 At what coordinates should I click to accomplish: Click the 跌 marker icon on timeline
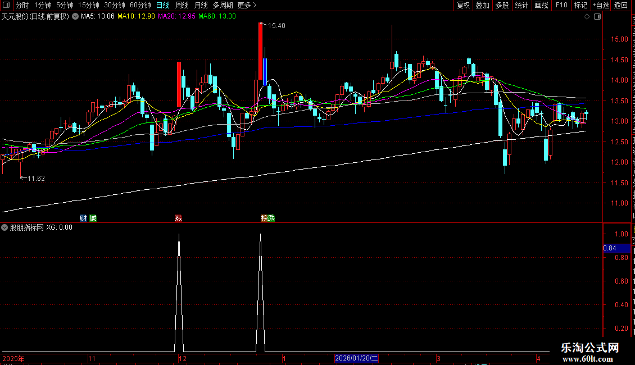coord(271,218)
